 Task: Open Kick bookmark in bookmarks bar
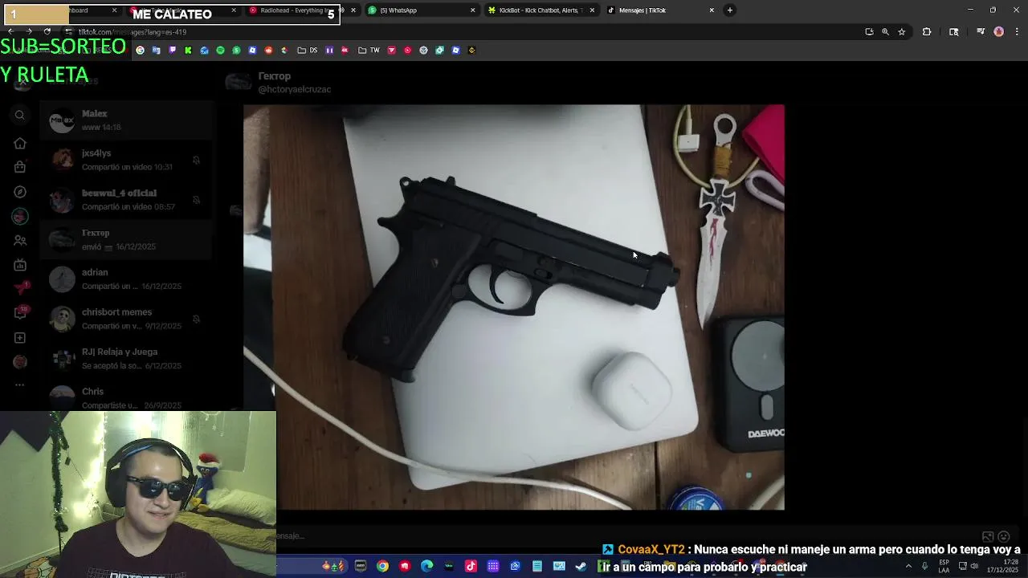(188, 50)
